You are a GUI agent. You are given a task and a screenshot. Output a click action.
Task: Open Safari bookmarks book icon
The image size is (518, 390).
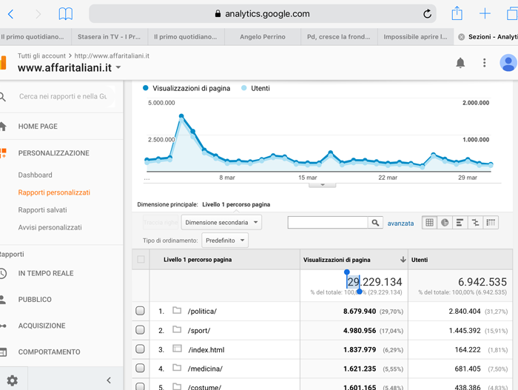(65, 14)
